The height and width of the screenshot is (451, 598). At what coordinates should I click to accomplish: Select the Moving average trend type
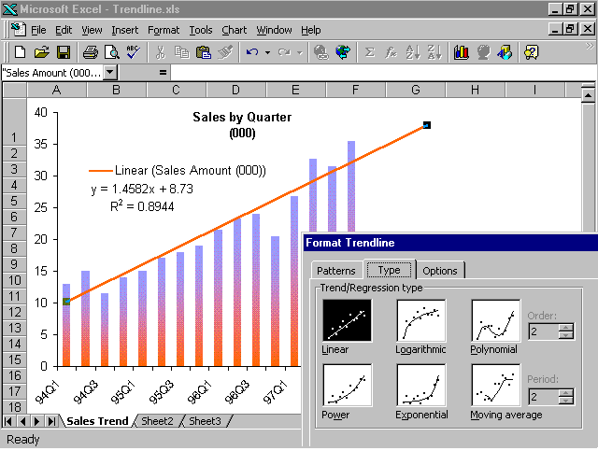point(495,388)
